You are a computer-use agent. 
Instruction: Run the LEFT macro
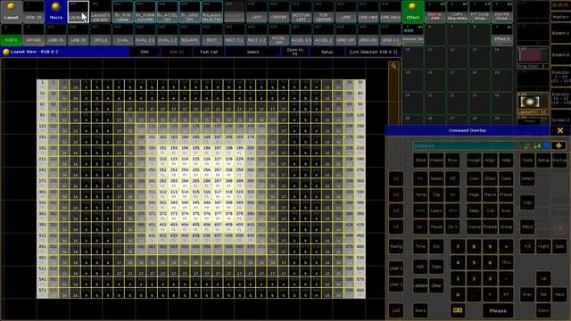256,12
